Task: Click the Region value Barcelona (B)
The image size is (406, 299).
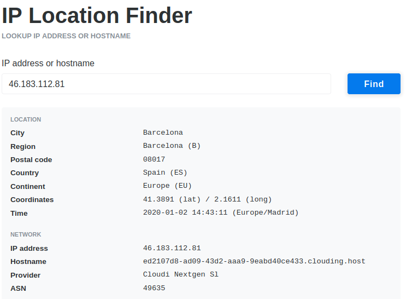Action: 172,146
